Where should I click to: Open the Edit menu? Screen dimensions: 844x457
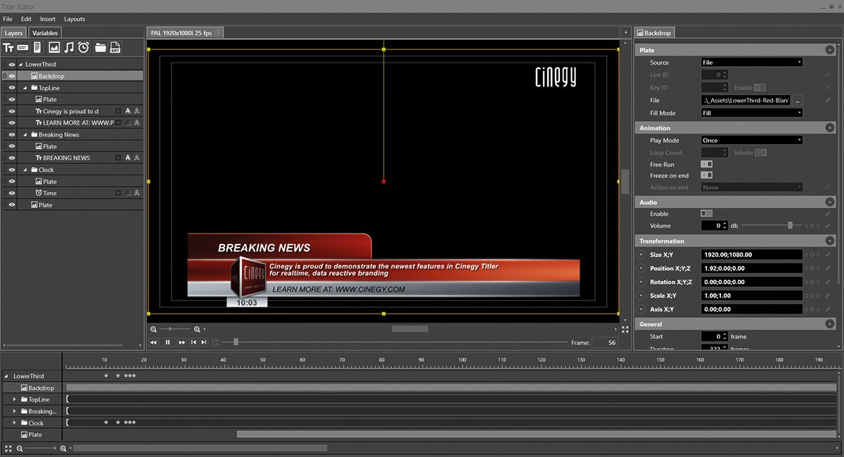26,19
